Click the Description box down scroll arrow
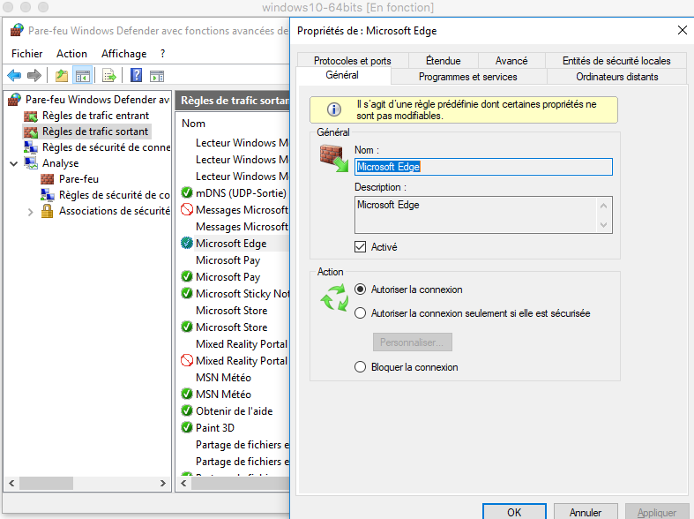Image resolution: width=694 pixels, height=519 pixels. tap(604, 225)
